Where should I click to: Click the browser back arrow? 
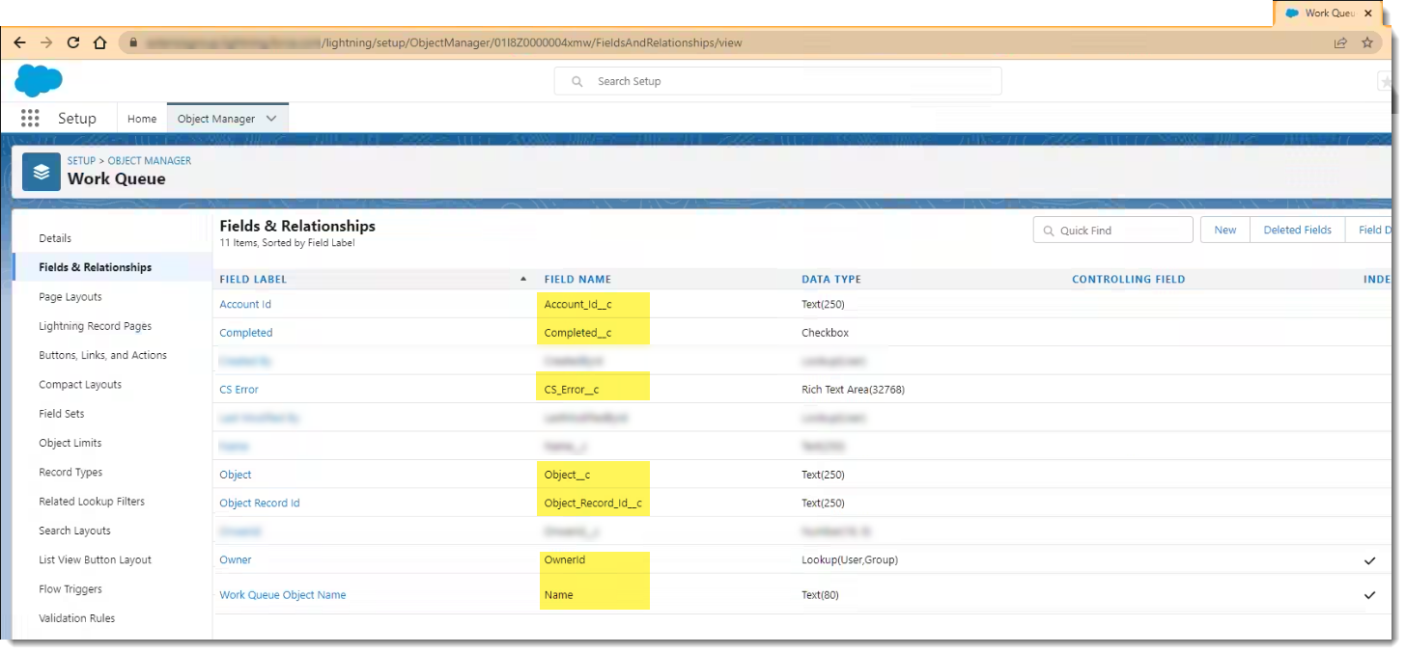click(x=19, y=42)
